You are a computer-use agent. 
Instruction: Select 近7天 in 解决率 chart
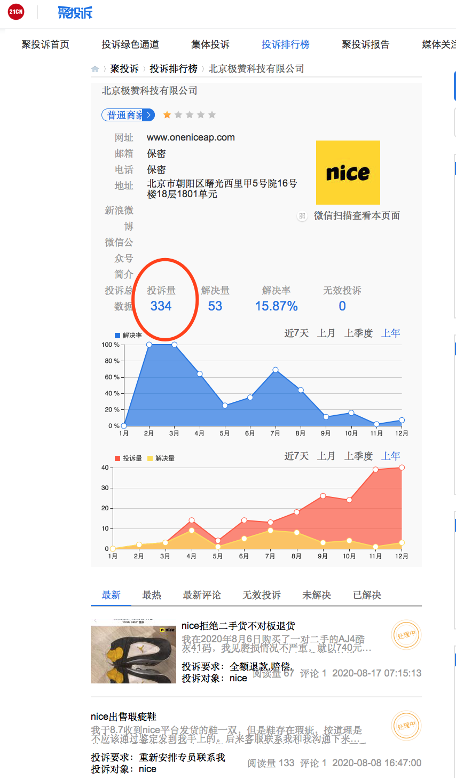pos(297,333)
